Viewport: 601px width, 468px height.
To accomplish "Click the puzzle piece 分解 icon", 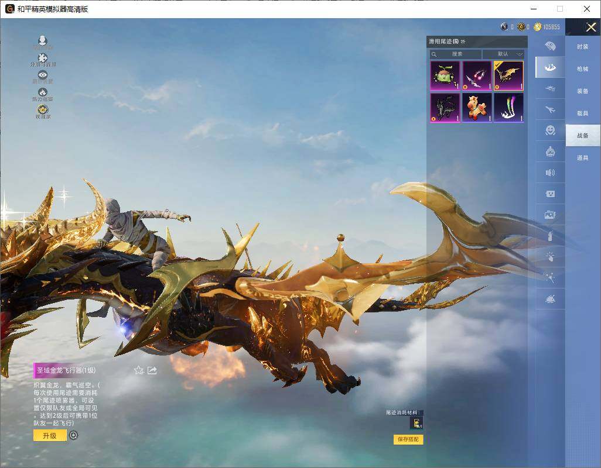I will pos(43,58).
